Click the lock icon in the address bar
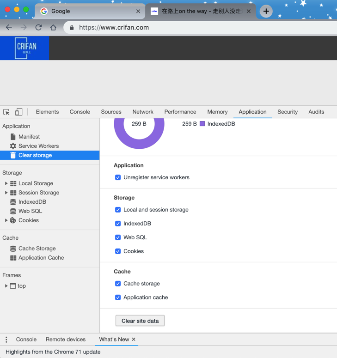337x358 pixels. point(72,28)
